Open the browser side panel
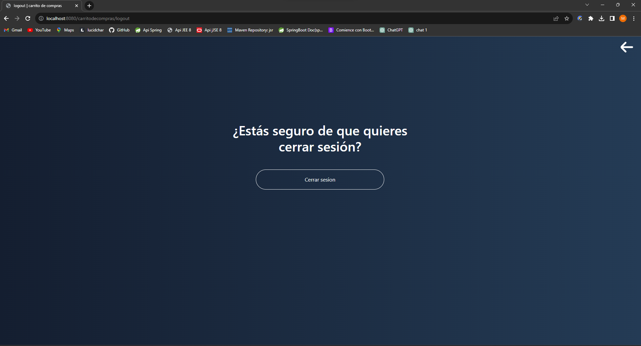Viewport: 641px width, 346px height. 612,18
